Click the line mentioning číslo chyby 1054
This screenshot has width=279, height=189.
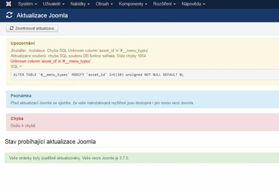click(78, 56)
